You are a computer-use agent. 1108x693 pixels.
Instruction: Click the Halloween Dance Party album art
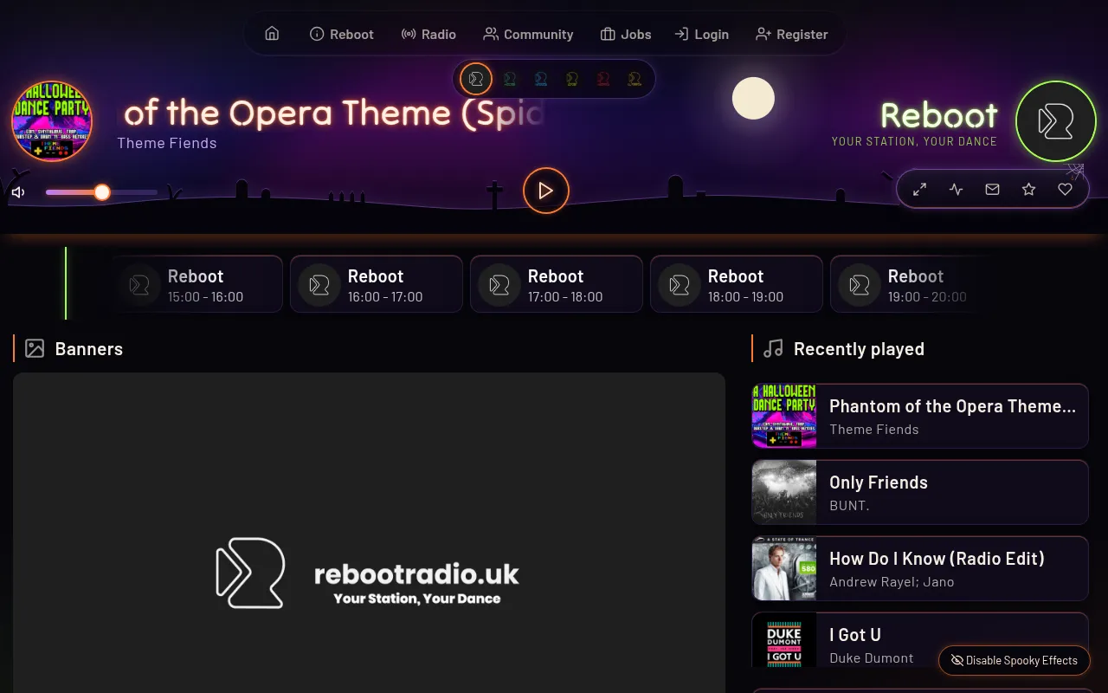(x=52, y=121)
